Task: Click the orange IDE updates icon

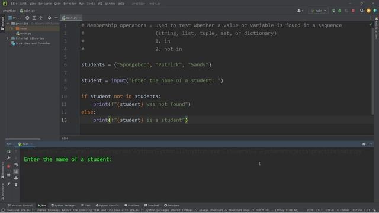Action: 368,11
